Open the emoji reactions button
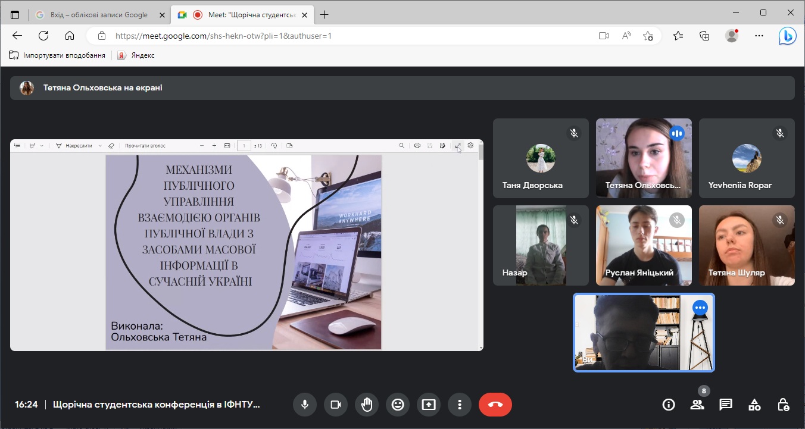 coord(398,405)
